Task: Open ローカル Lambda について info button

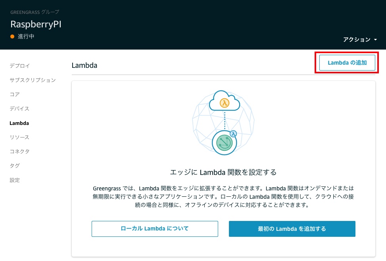Action: click(155, 229)
